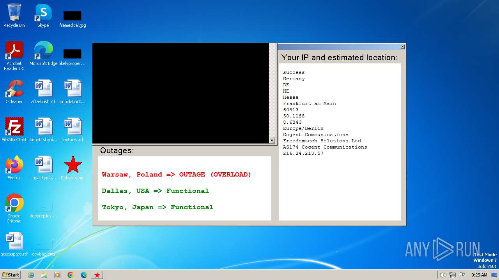Click the postal code 60313

(290, 110)
